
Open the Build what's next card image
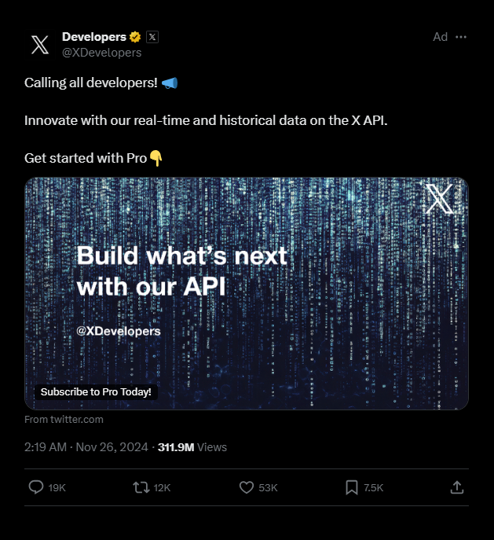pyautogui.click(x=247, y=293)
